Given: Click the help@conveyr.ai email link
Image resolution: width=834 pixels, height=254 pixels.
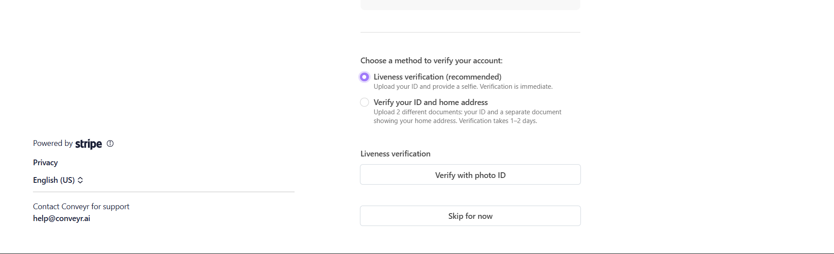Looking at the screenshot, I should pyautogui.click(x=62, y=218).
